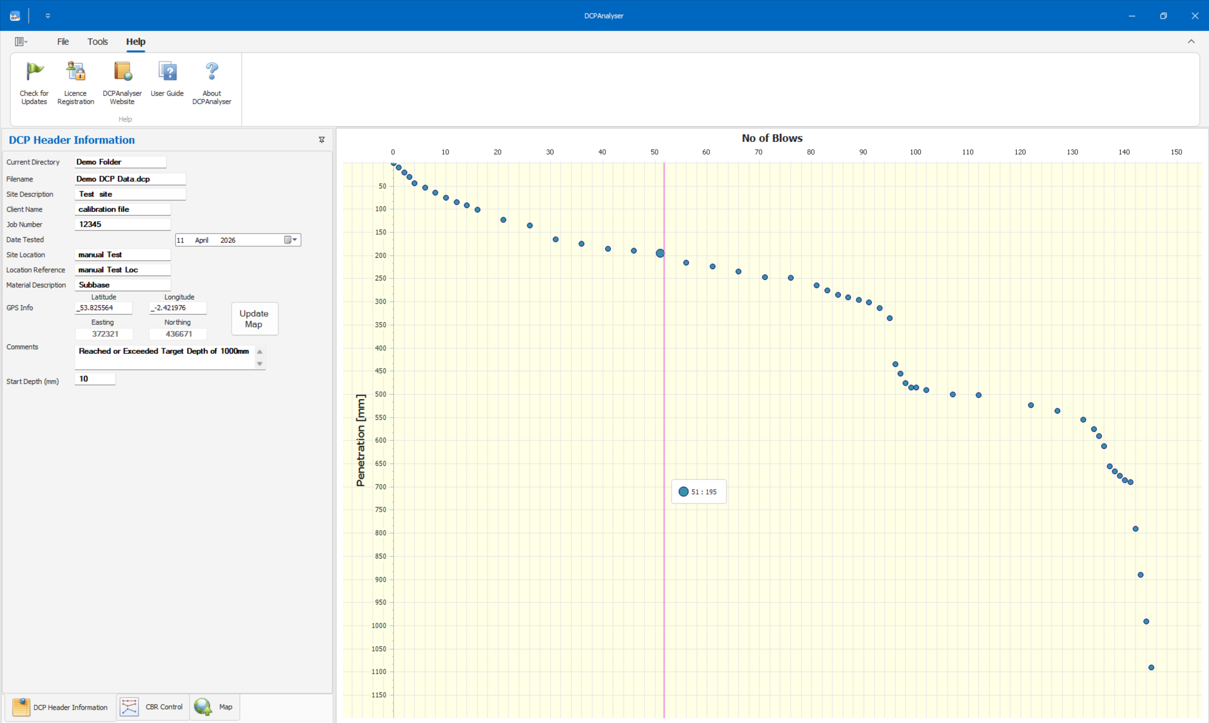Open the User Guide
Screen dimensions: 1209x723
pyautogui.click(x=167, y=79)
